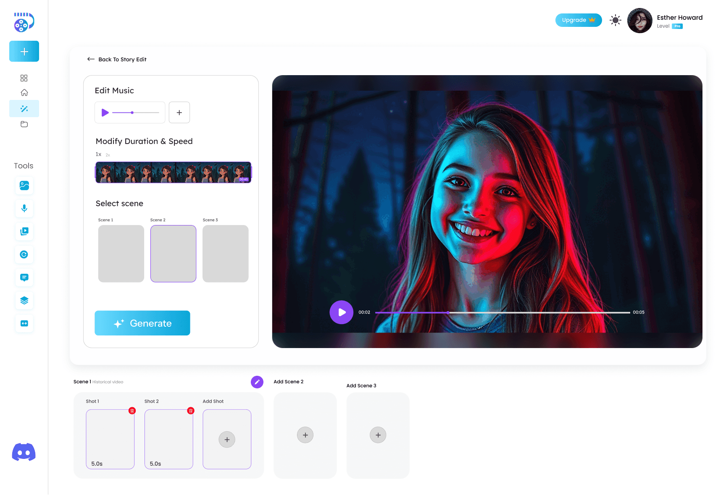Open the chat message tool icon
This screenshot has width=726, height=495.
click(24, 278)
